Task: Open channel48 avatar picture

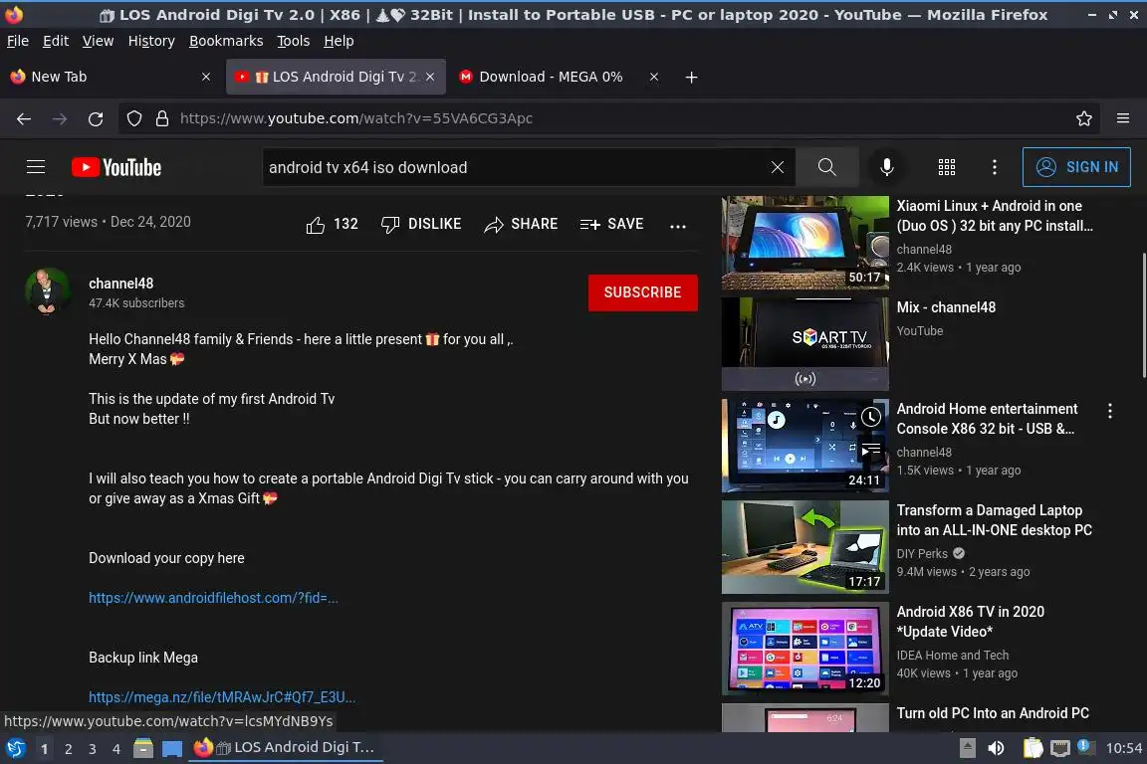Action: pos(48,291)
